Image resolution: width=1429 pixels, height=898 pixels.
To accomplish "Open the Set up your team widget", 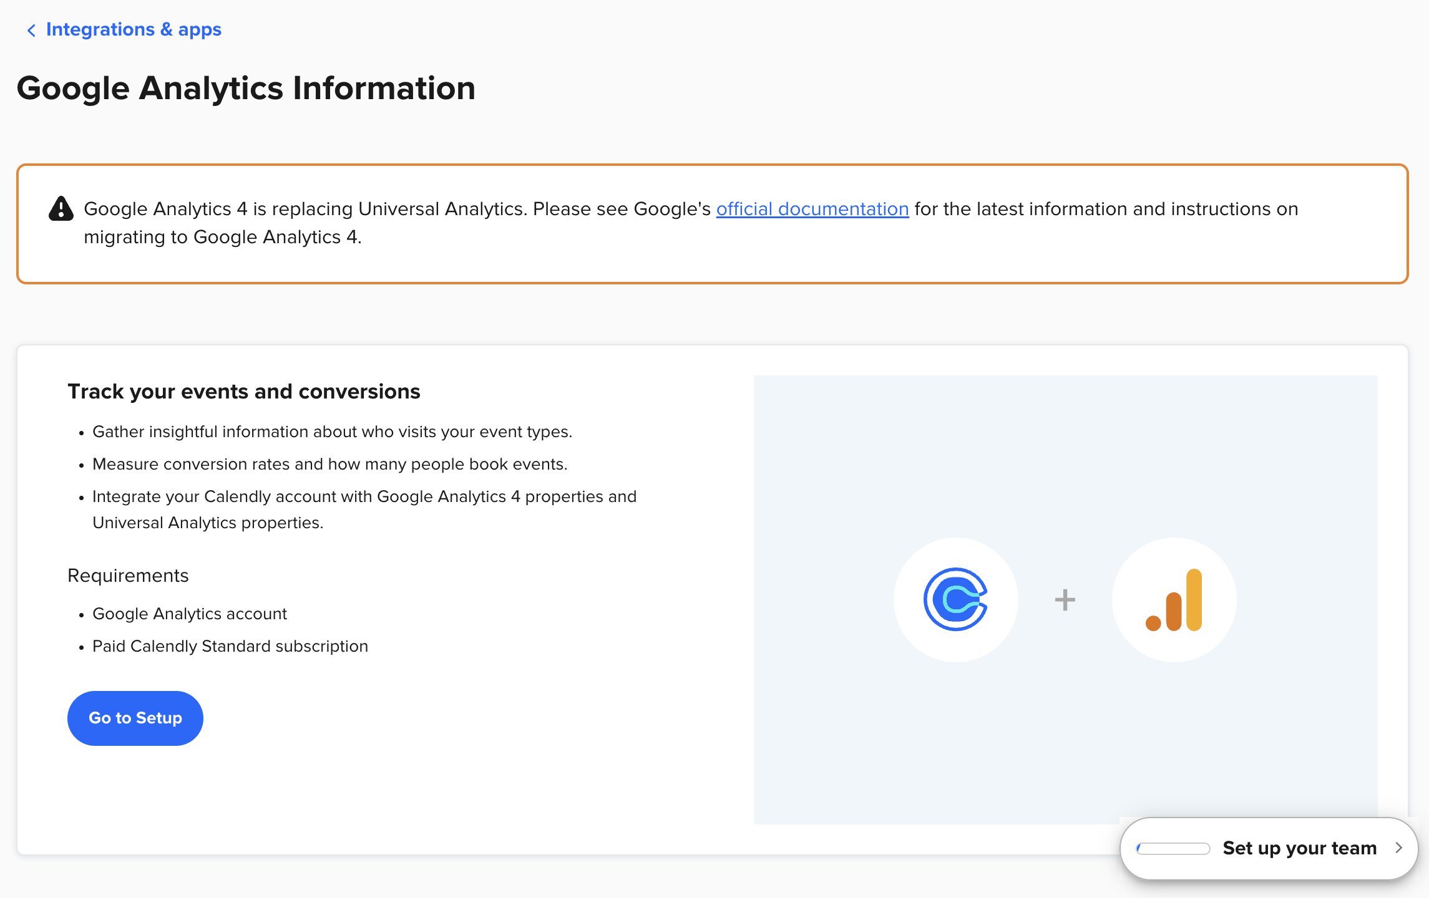I will click(1269, 848).
